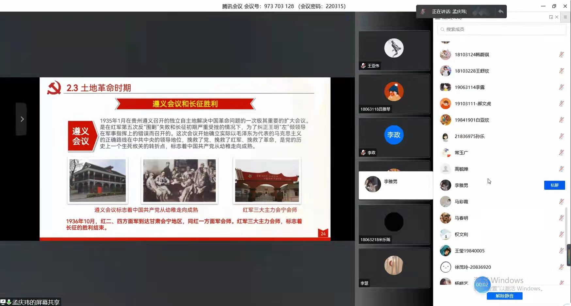This screenshot has height=306, width=571.
Task: Toggle mic icon for 常玉广
Action: tap(561, 153)
